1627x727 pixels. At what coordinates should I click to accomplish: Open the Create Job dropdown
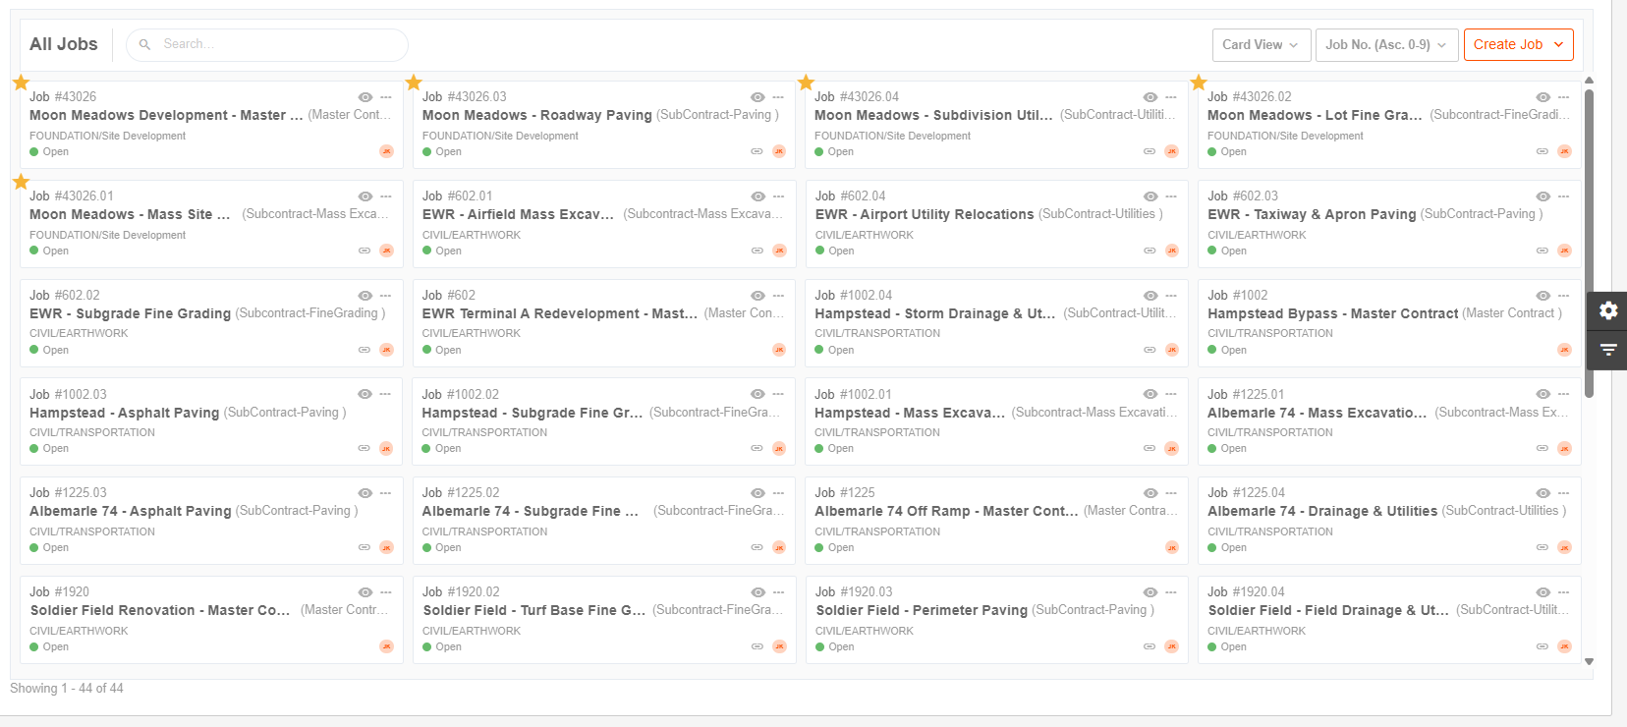pos(1518,44)
